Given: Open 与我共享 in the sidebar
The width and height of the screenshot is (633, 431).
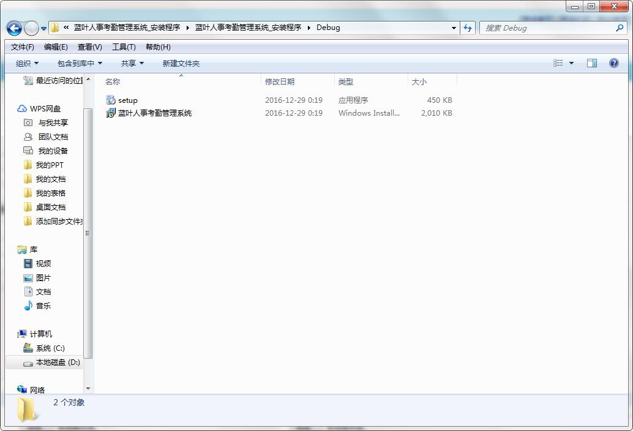Looking at the screenshot, I should coord(46,122).
